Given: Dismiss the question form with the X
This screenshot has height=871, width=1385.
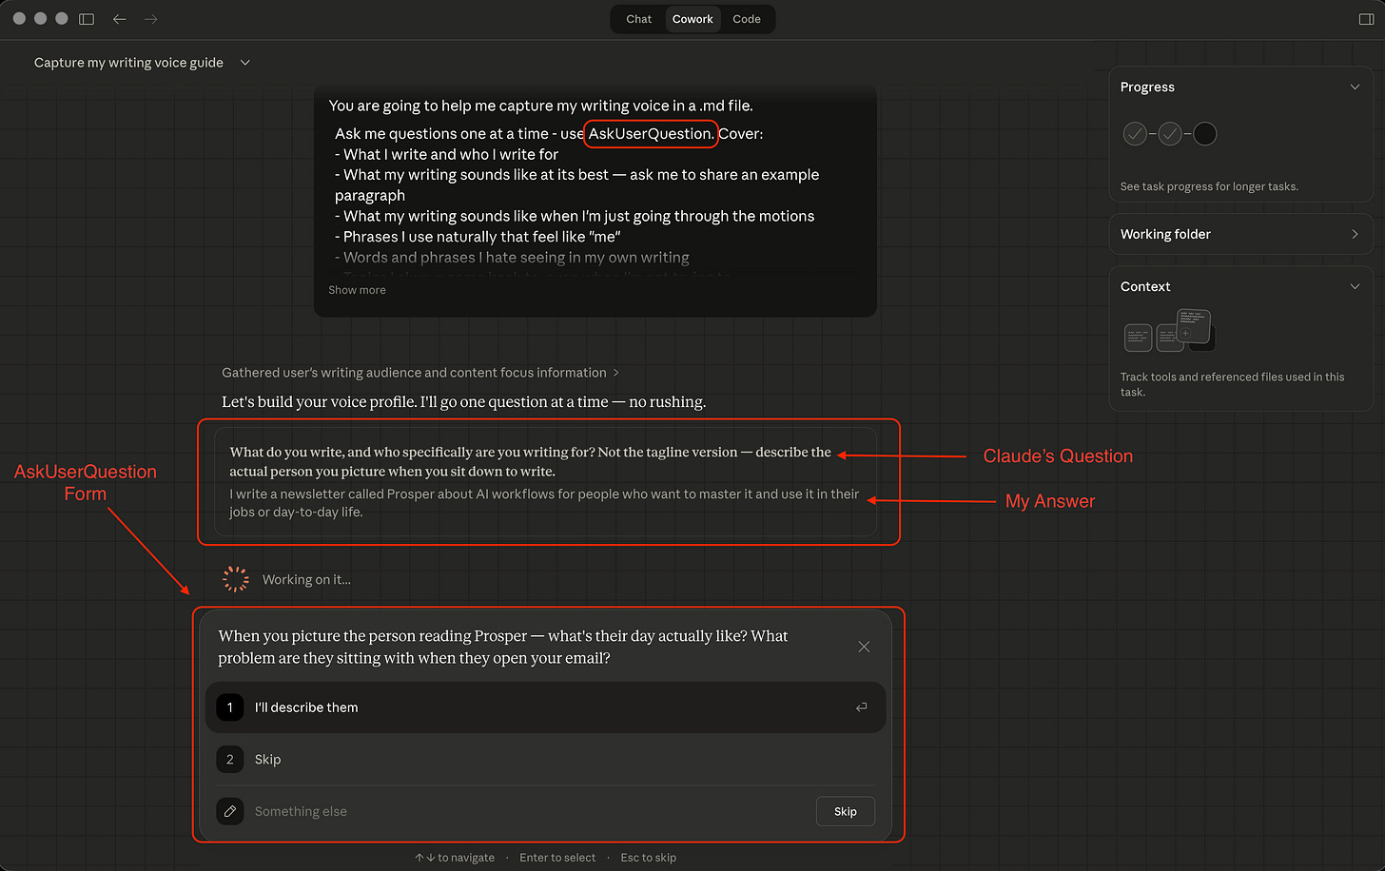Looking at the screenshot, I should [x=864, y=647].
